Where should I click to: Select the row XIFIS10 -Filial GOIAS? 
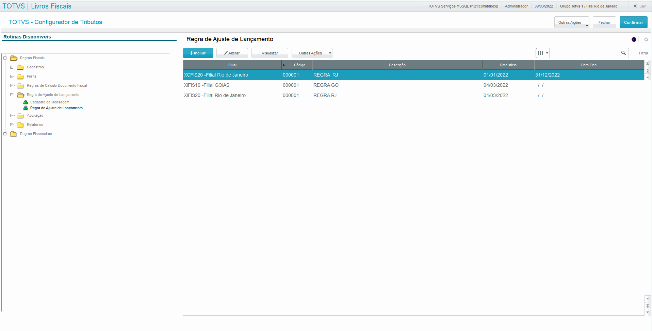tap(413, 85)
